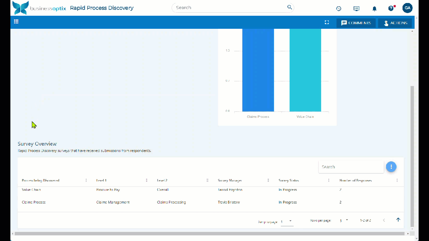Click the ACTIONS button

point(395,23)
